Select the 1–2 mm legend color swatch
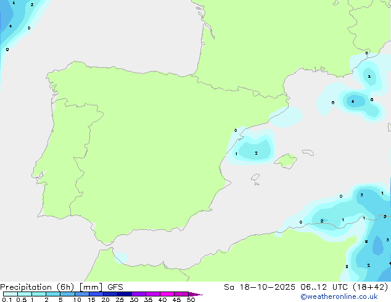The image size is (391, 302). click(39, 294)
